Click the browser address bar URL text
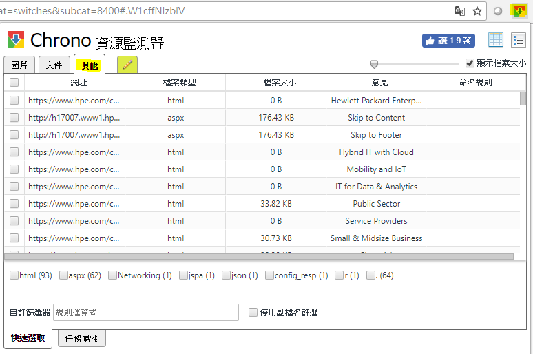This screenshot has width=533, height=354. tap(92, 11)
